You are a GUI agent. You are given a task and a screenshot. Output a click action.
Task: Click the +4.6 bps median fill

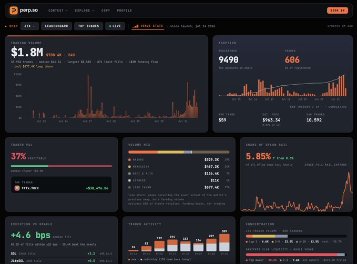30,235
